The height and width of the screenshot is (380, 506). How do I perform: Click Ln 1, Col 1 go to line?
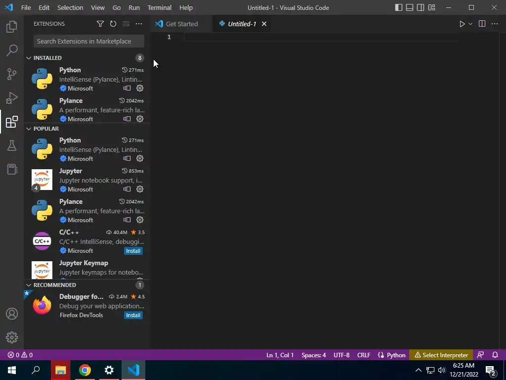click(x=280, y=355)
